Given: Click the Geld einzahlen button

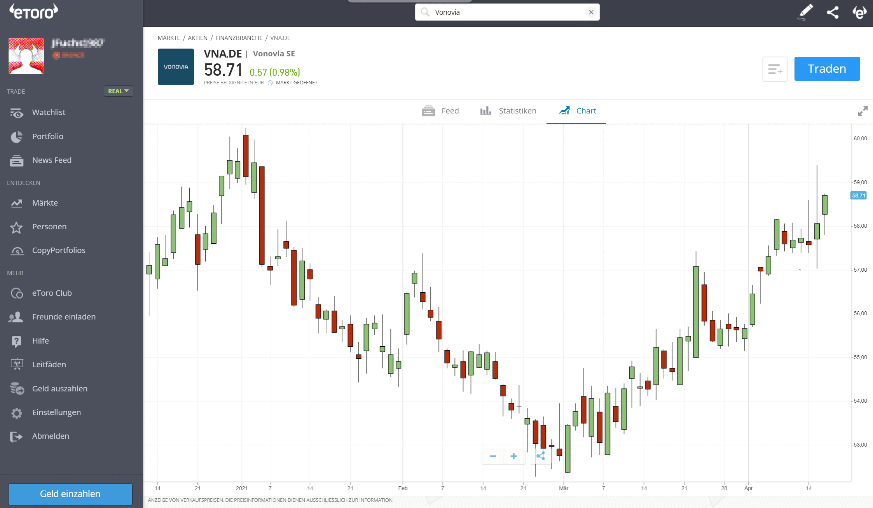Looking at the screenshot, I should (70, 494).
